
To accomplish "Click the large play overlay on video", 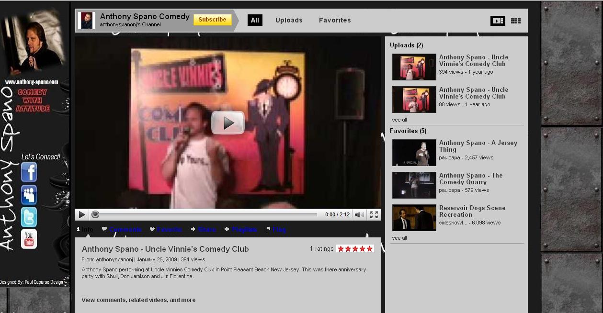I will (228, 123).
